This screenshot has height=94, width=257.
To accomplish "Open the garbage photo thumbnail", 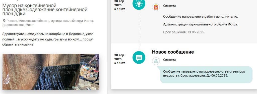I will point(51,72).
